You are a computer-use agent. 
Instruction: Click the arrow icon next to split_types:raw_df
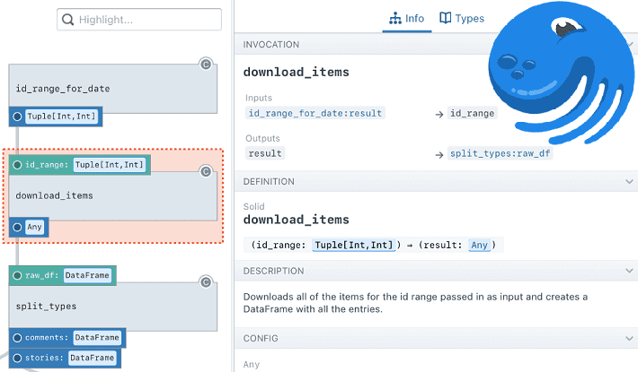click(x=439, y=154)
